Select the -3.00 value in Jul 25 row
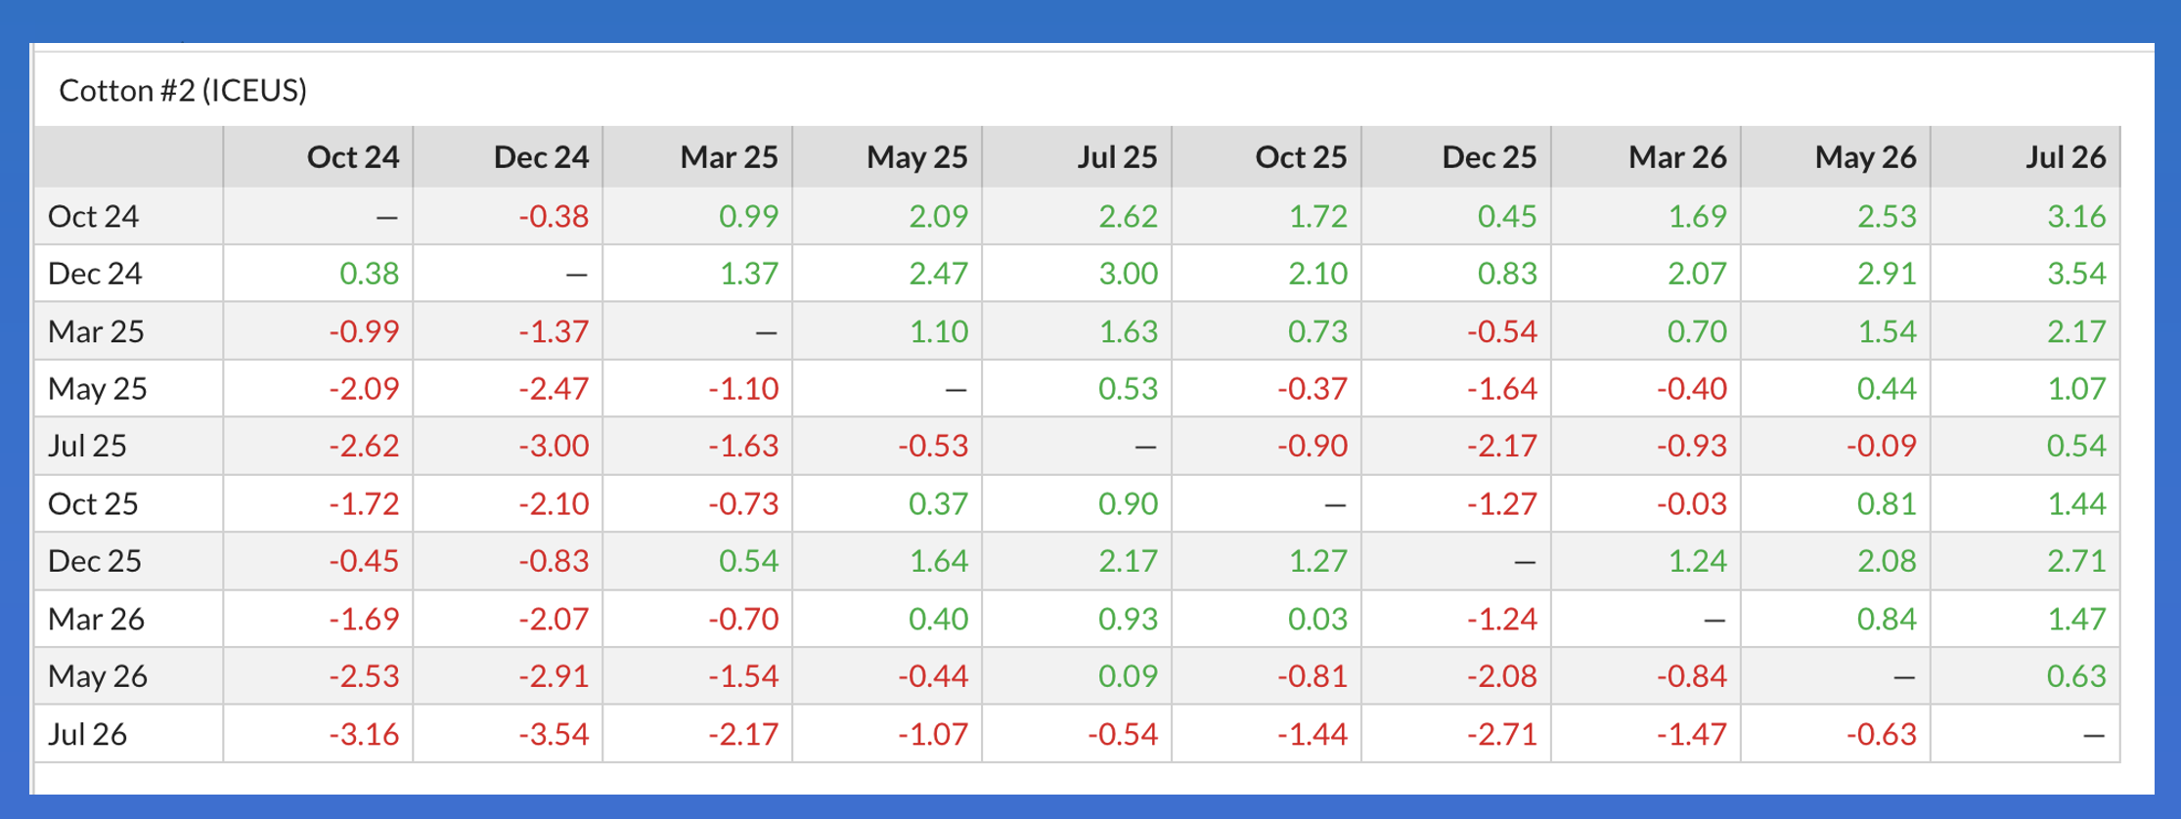Viewport: 2181px width, 819px height. click(x=554, y=447)
